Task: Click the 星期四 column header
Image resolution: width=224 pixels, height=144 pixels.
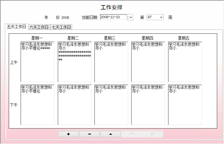Action: 148,38
